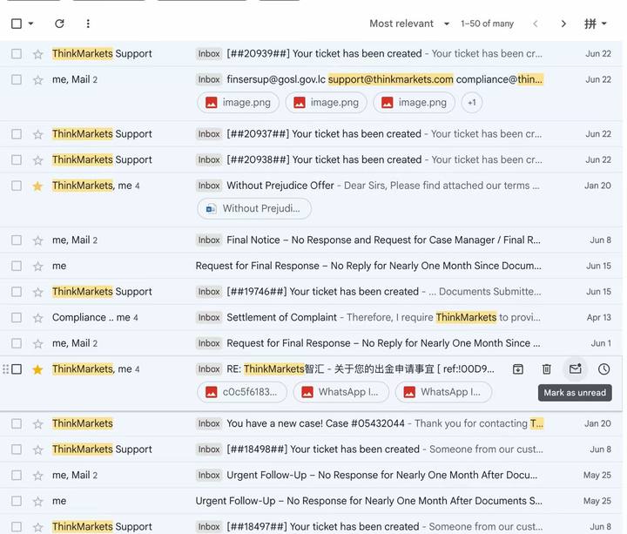Open the c0c5f6183... image attachment
Image resolution: width=627 pixels, height=534 pixels.
pyautogui.click(x=242, y=392)
